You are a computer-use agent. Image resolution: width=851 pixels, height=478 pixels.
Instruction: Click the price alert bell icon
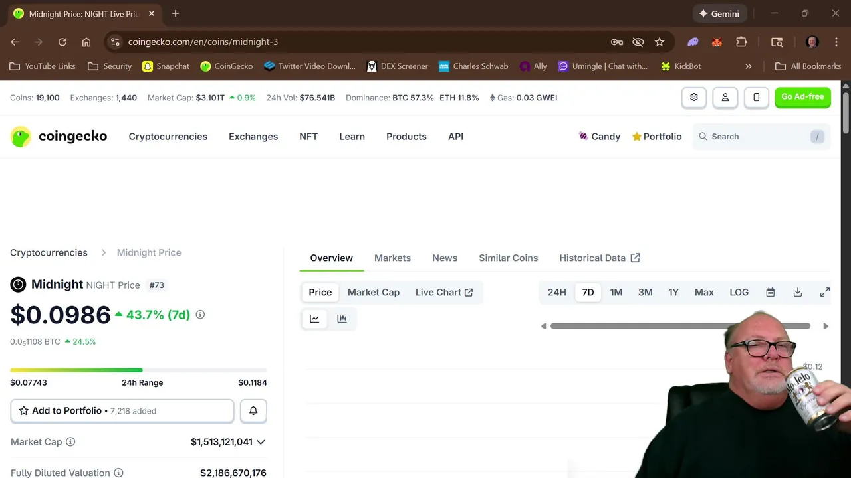[x=253, y=411]
